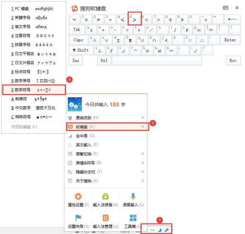Toggle the Ins key on soft keyboard

[76, 60]
